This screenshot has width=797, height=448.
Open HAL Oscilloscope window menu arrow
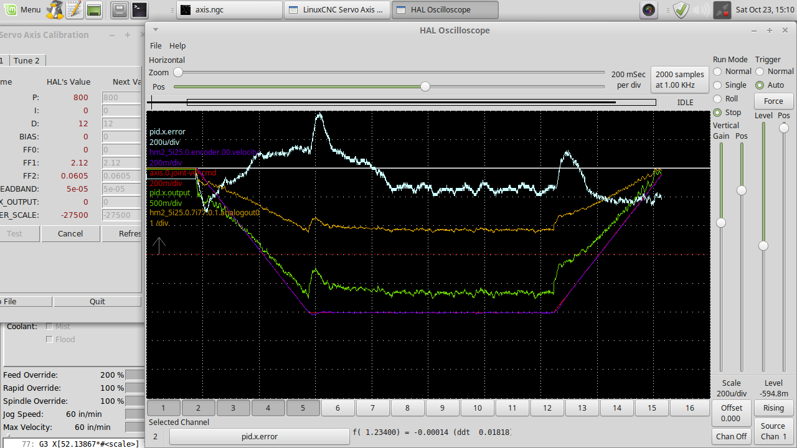click(x=156, y=30)
